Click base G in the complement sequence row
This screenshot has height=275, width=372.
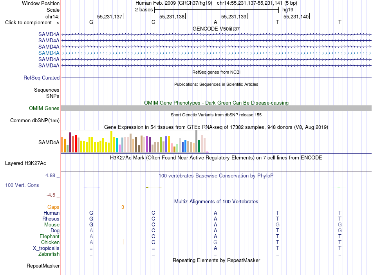[91, 22]
